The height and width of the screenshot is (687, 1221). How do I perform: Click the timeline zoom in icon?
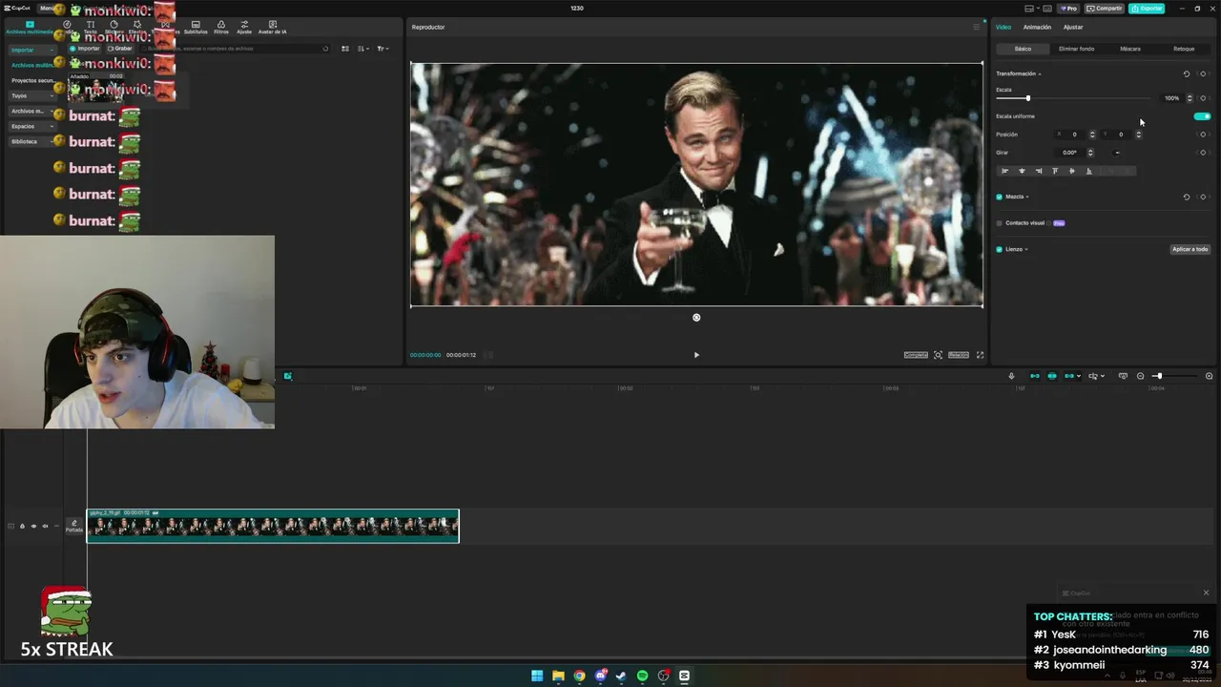[1209, 376]
